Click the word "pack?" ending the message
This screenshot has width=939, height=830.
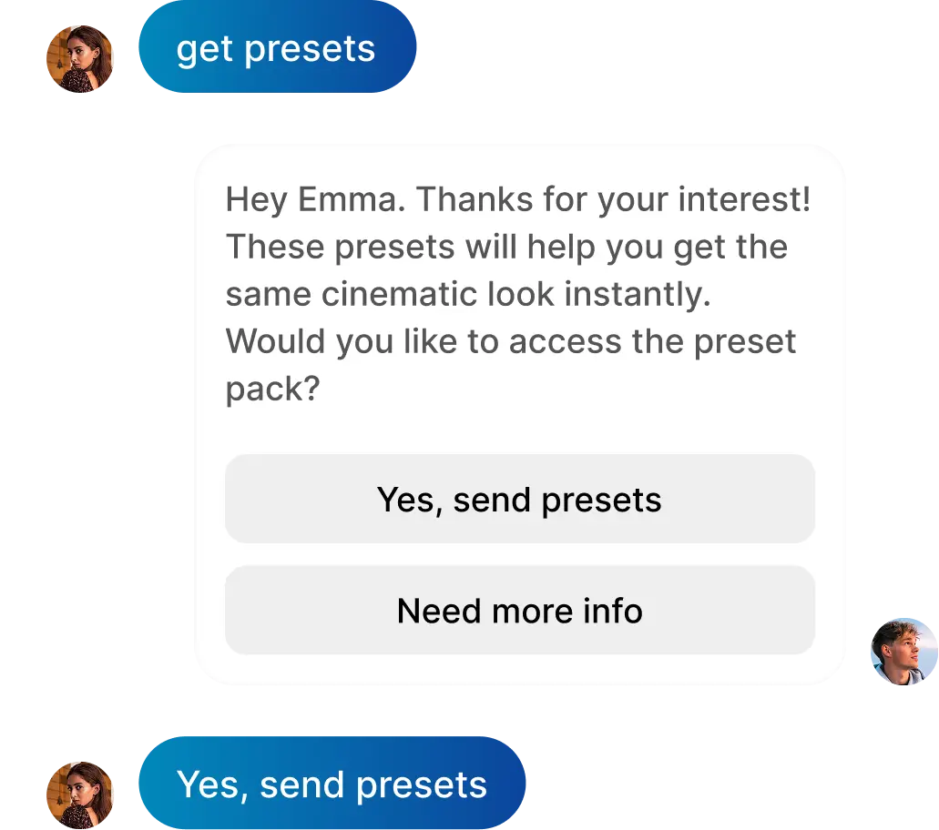(272, 390)
